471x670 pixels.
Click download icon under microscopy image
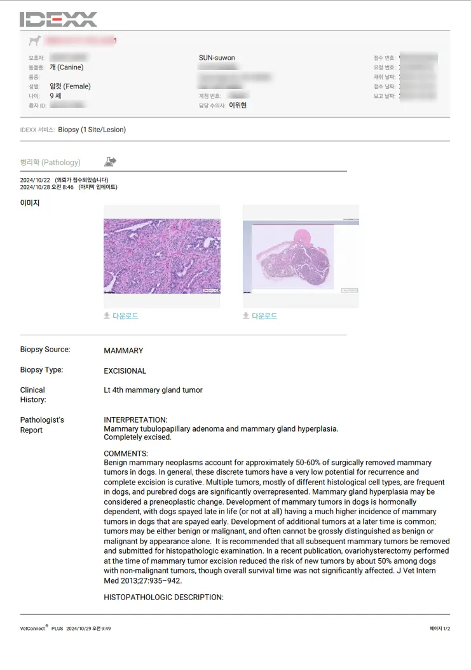[107, 316]
